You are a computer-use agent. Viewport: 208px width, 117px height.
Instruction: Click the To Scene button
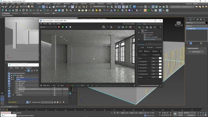point(144,55)
